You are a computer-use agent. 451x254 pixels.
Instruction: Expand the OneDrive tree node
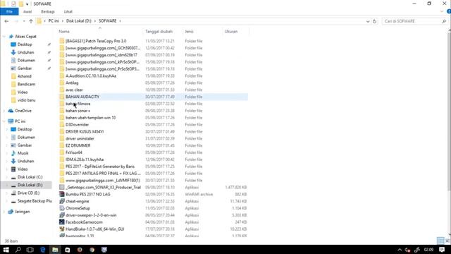[4, 111]
